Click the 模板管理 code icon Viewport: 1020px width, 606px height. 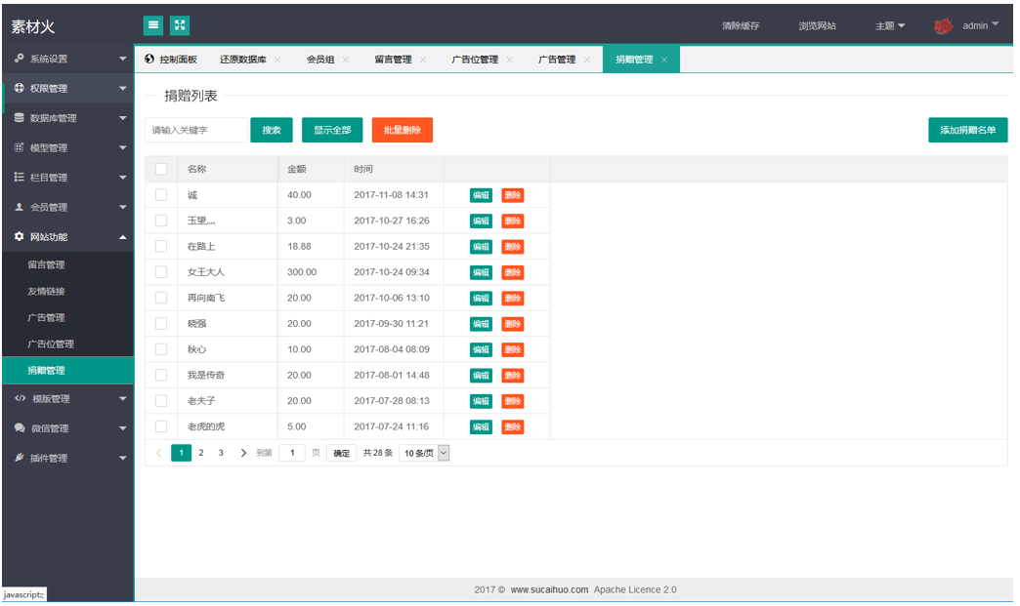pyautogui.click(x=21, y=398)
